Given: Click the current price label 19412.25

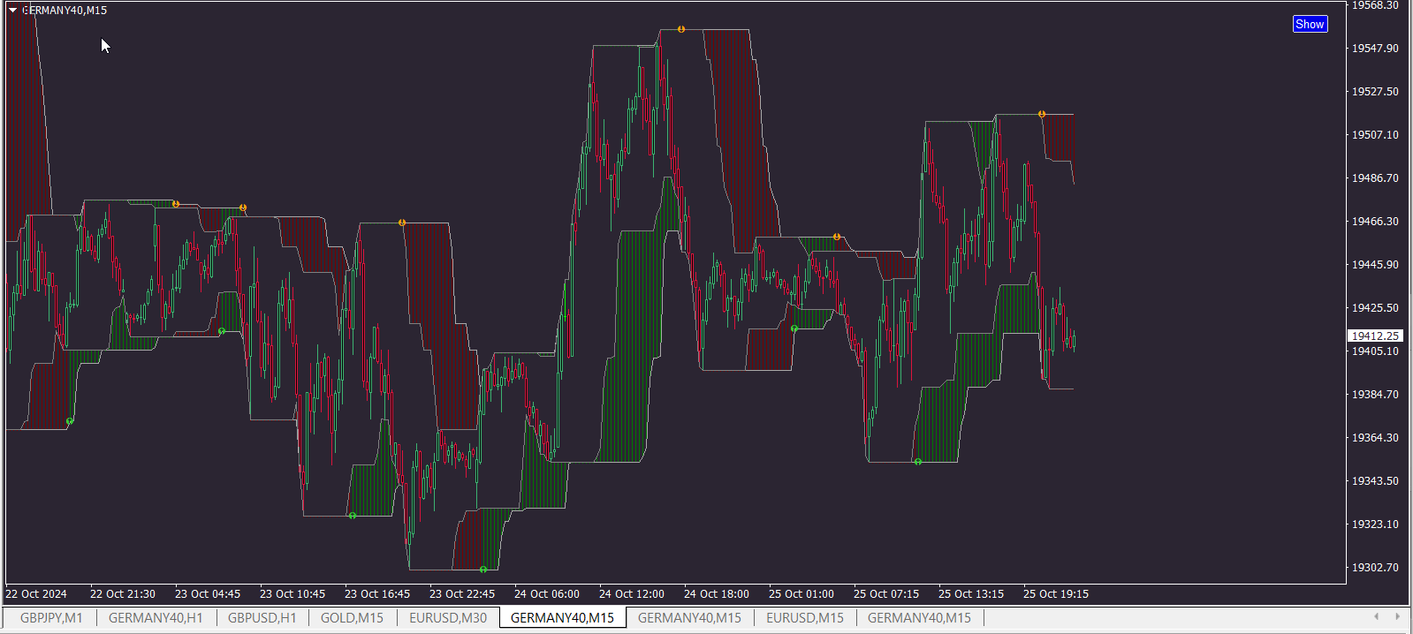Looking at the screenshot, I should pyautogui.click(x=1375, y=336).
